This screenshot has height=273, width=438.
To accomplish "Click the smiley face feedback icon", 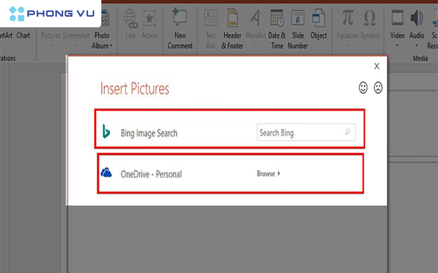I will pyautogui.click(x=363, y=88).
